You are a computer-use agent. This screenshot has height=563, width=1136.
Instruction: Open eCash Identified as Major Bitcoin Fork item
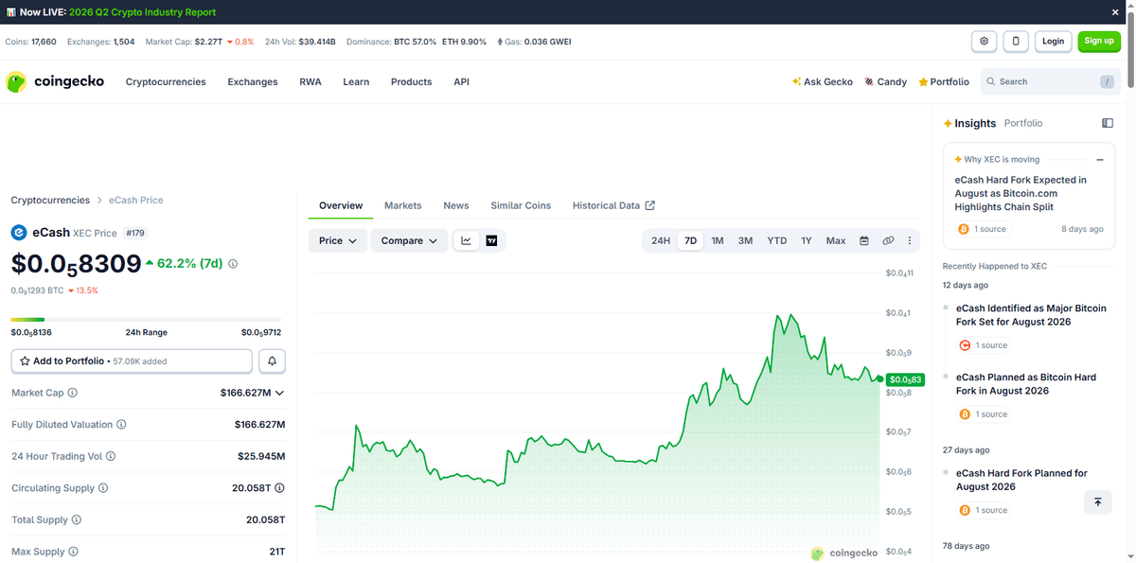click(1031, 315)
